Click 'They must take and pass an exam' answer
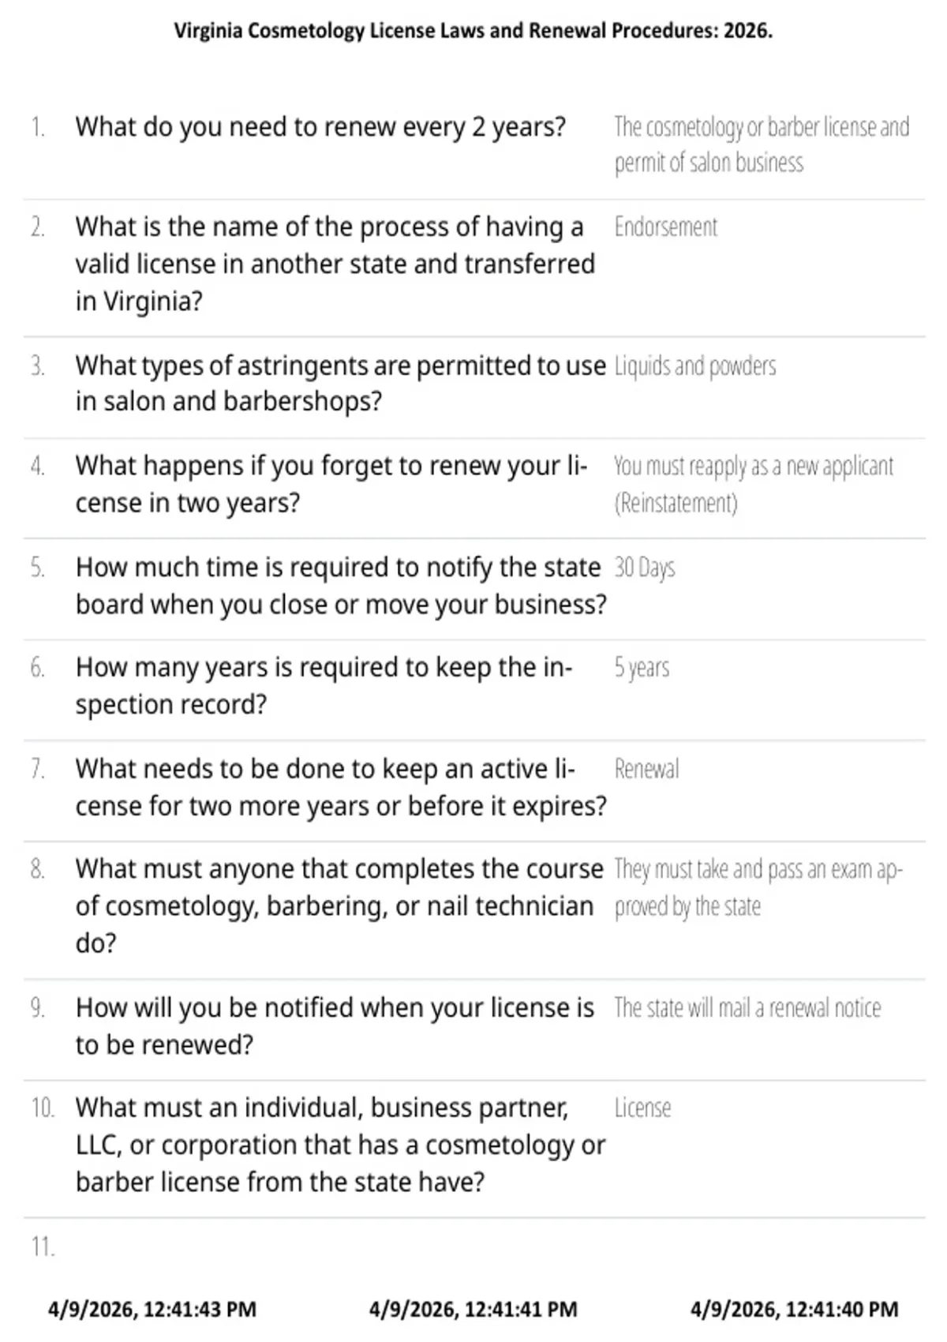 pos(758,887)
